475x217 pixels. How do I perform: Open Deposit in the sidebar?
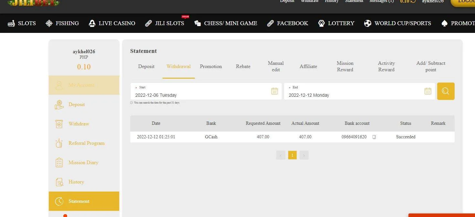point(84,104)
